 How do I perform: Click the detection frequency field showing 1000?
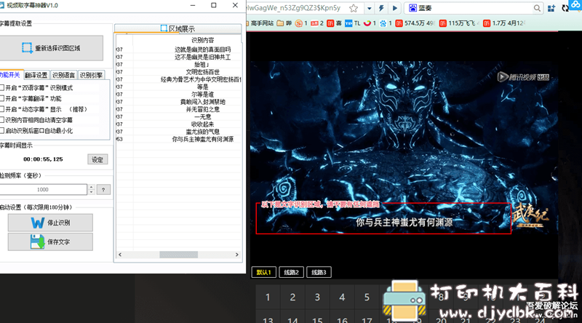[43, 189]
